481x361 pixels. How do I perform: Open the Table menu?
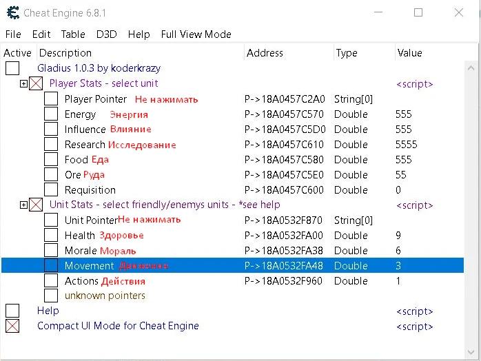pos(73,34)
